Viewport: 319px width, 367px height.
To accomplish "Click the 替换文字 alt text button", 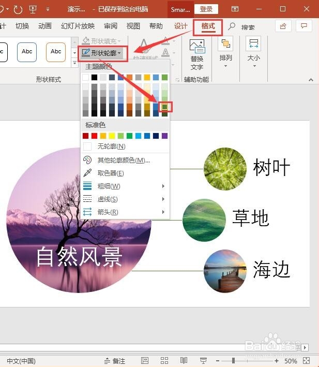I will [x=197, y=55].
